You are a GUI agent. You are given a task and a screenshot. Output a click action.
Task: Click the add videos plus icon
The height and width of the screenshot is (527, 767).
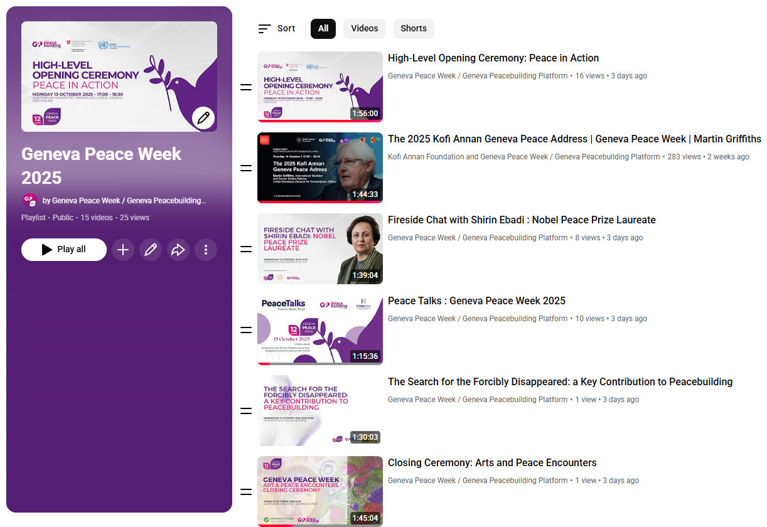click(x=123, y=250)
